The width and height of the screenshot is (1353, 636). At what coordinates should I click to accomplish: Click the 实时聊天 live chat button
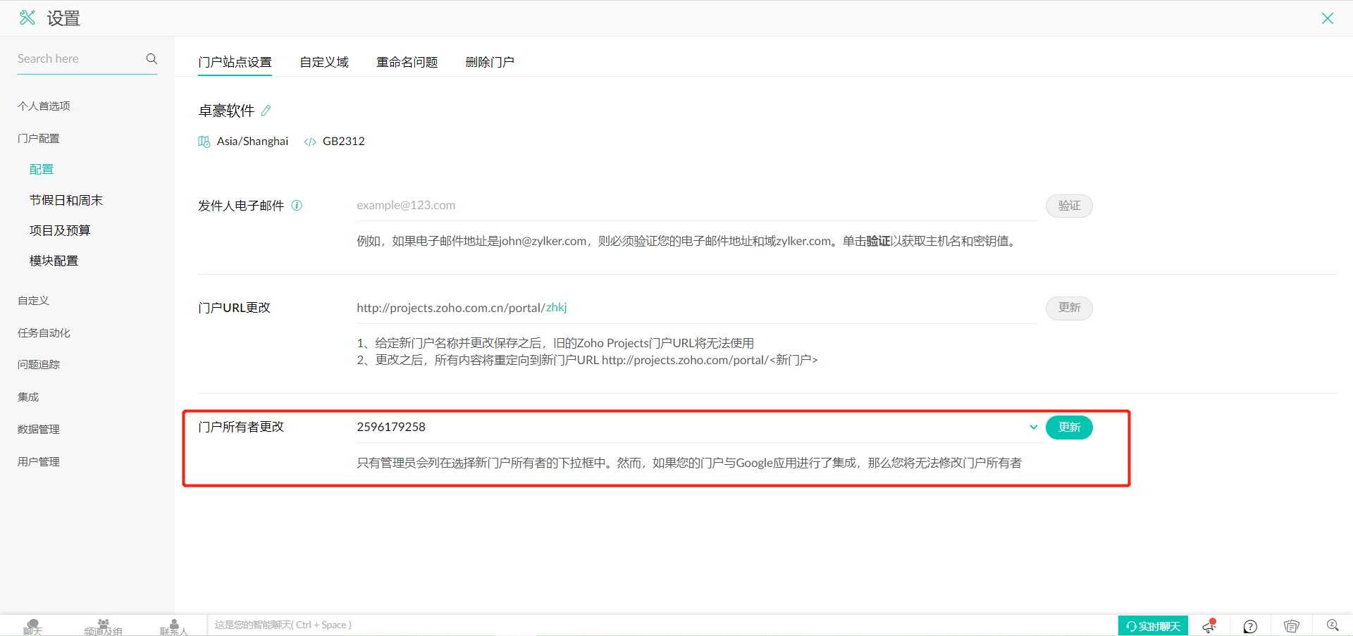coord(1153,625)
